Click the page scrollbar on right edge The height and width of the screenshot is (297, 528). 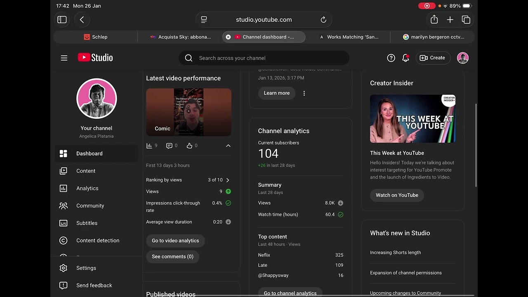pyautogui.click(x=476, y=145)
